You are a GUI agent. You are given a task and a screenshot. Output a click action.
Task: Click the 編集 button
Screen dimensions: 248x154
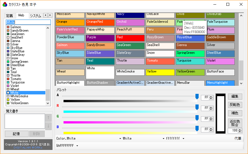tap(235, 96)
